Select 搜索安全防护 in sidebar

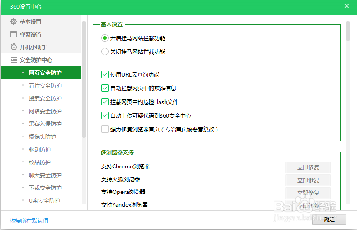click(45, 98)
